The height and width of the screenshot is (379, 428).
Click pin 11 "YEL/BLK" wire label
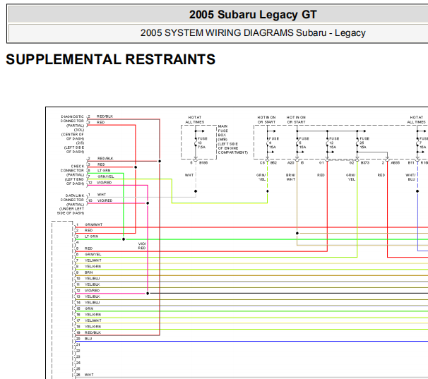[x=92, y=284]
